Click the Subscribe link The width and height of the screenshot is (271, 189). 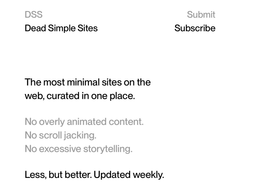coord(195,28)
